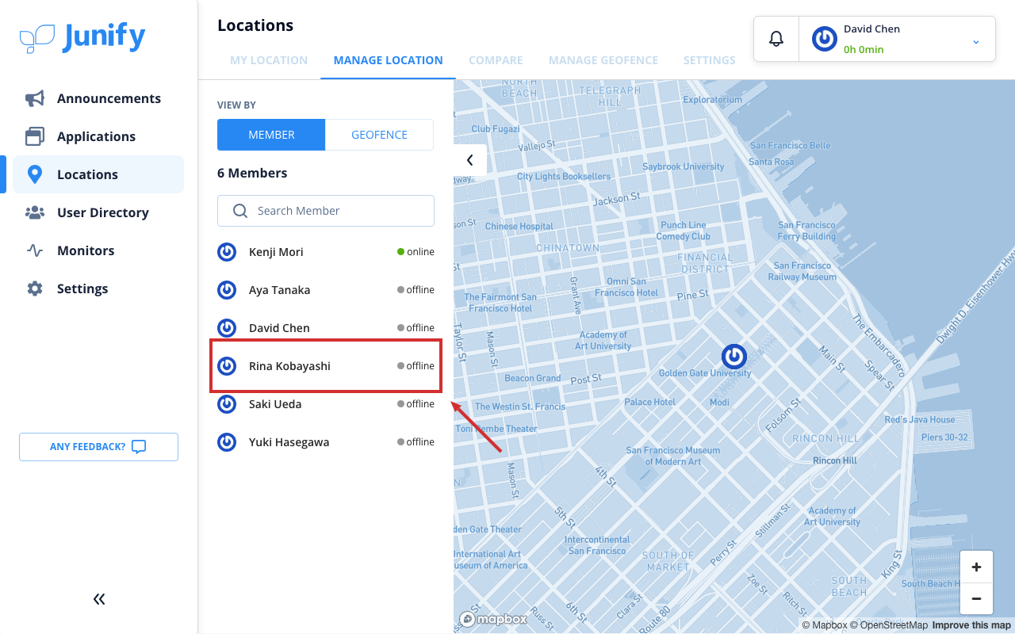Open ANY FEEDBACK? button

98,447
